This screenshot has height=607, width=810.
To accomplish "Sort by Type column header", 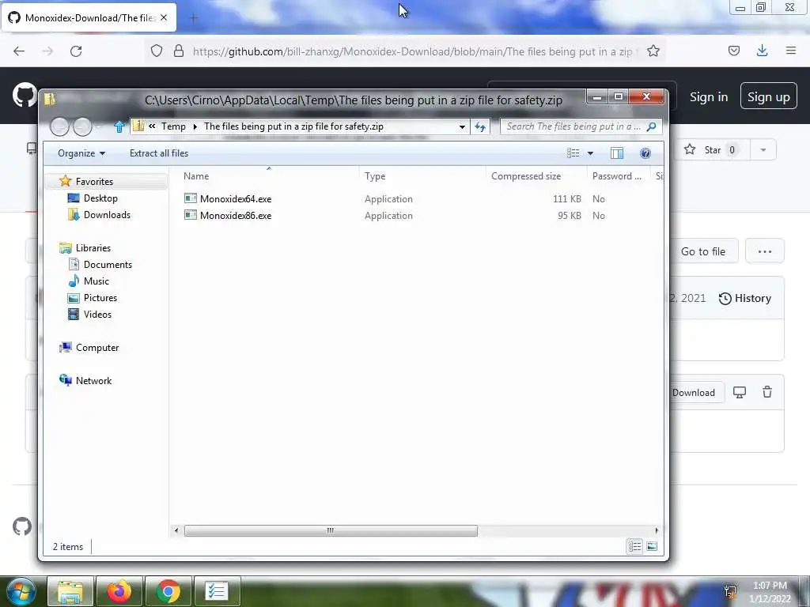I will point(375,176).
